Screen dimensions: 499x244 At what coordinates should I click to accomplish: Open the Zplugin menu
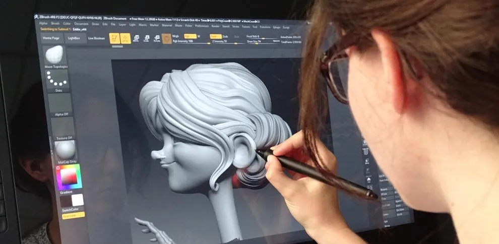(277, 27)
